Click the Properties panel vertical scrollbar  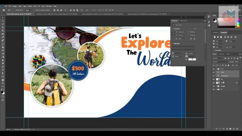coord(205,36)
